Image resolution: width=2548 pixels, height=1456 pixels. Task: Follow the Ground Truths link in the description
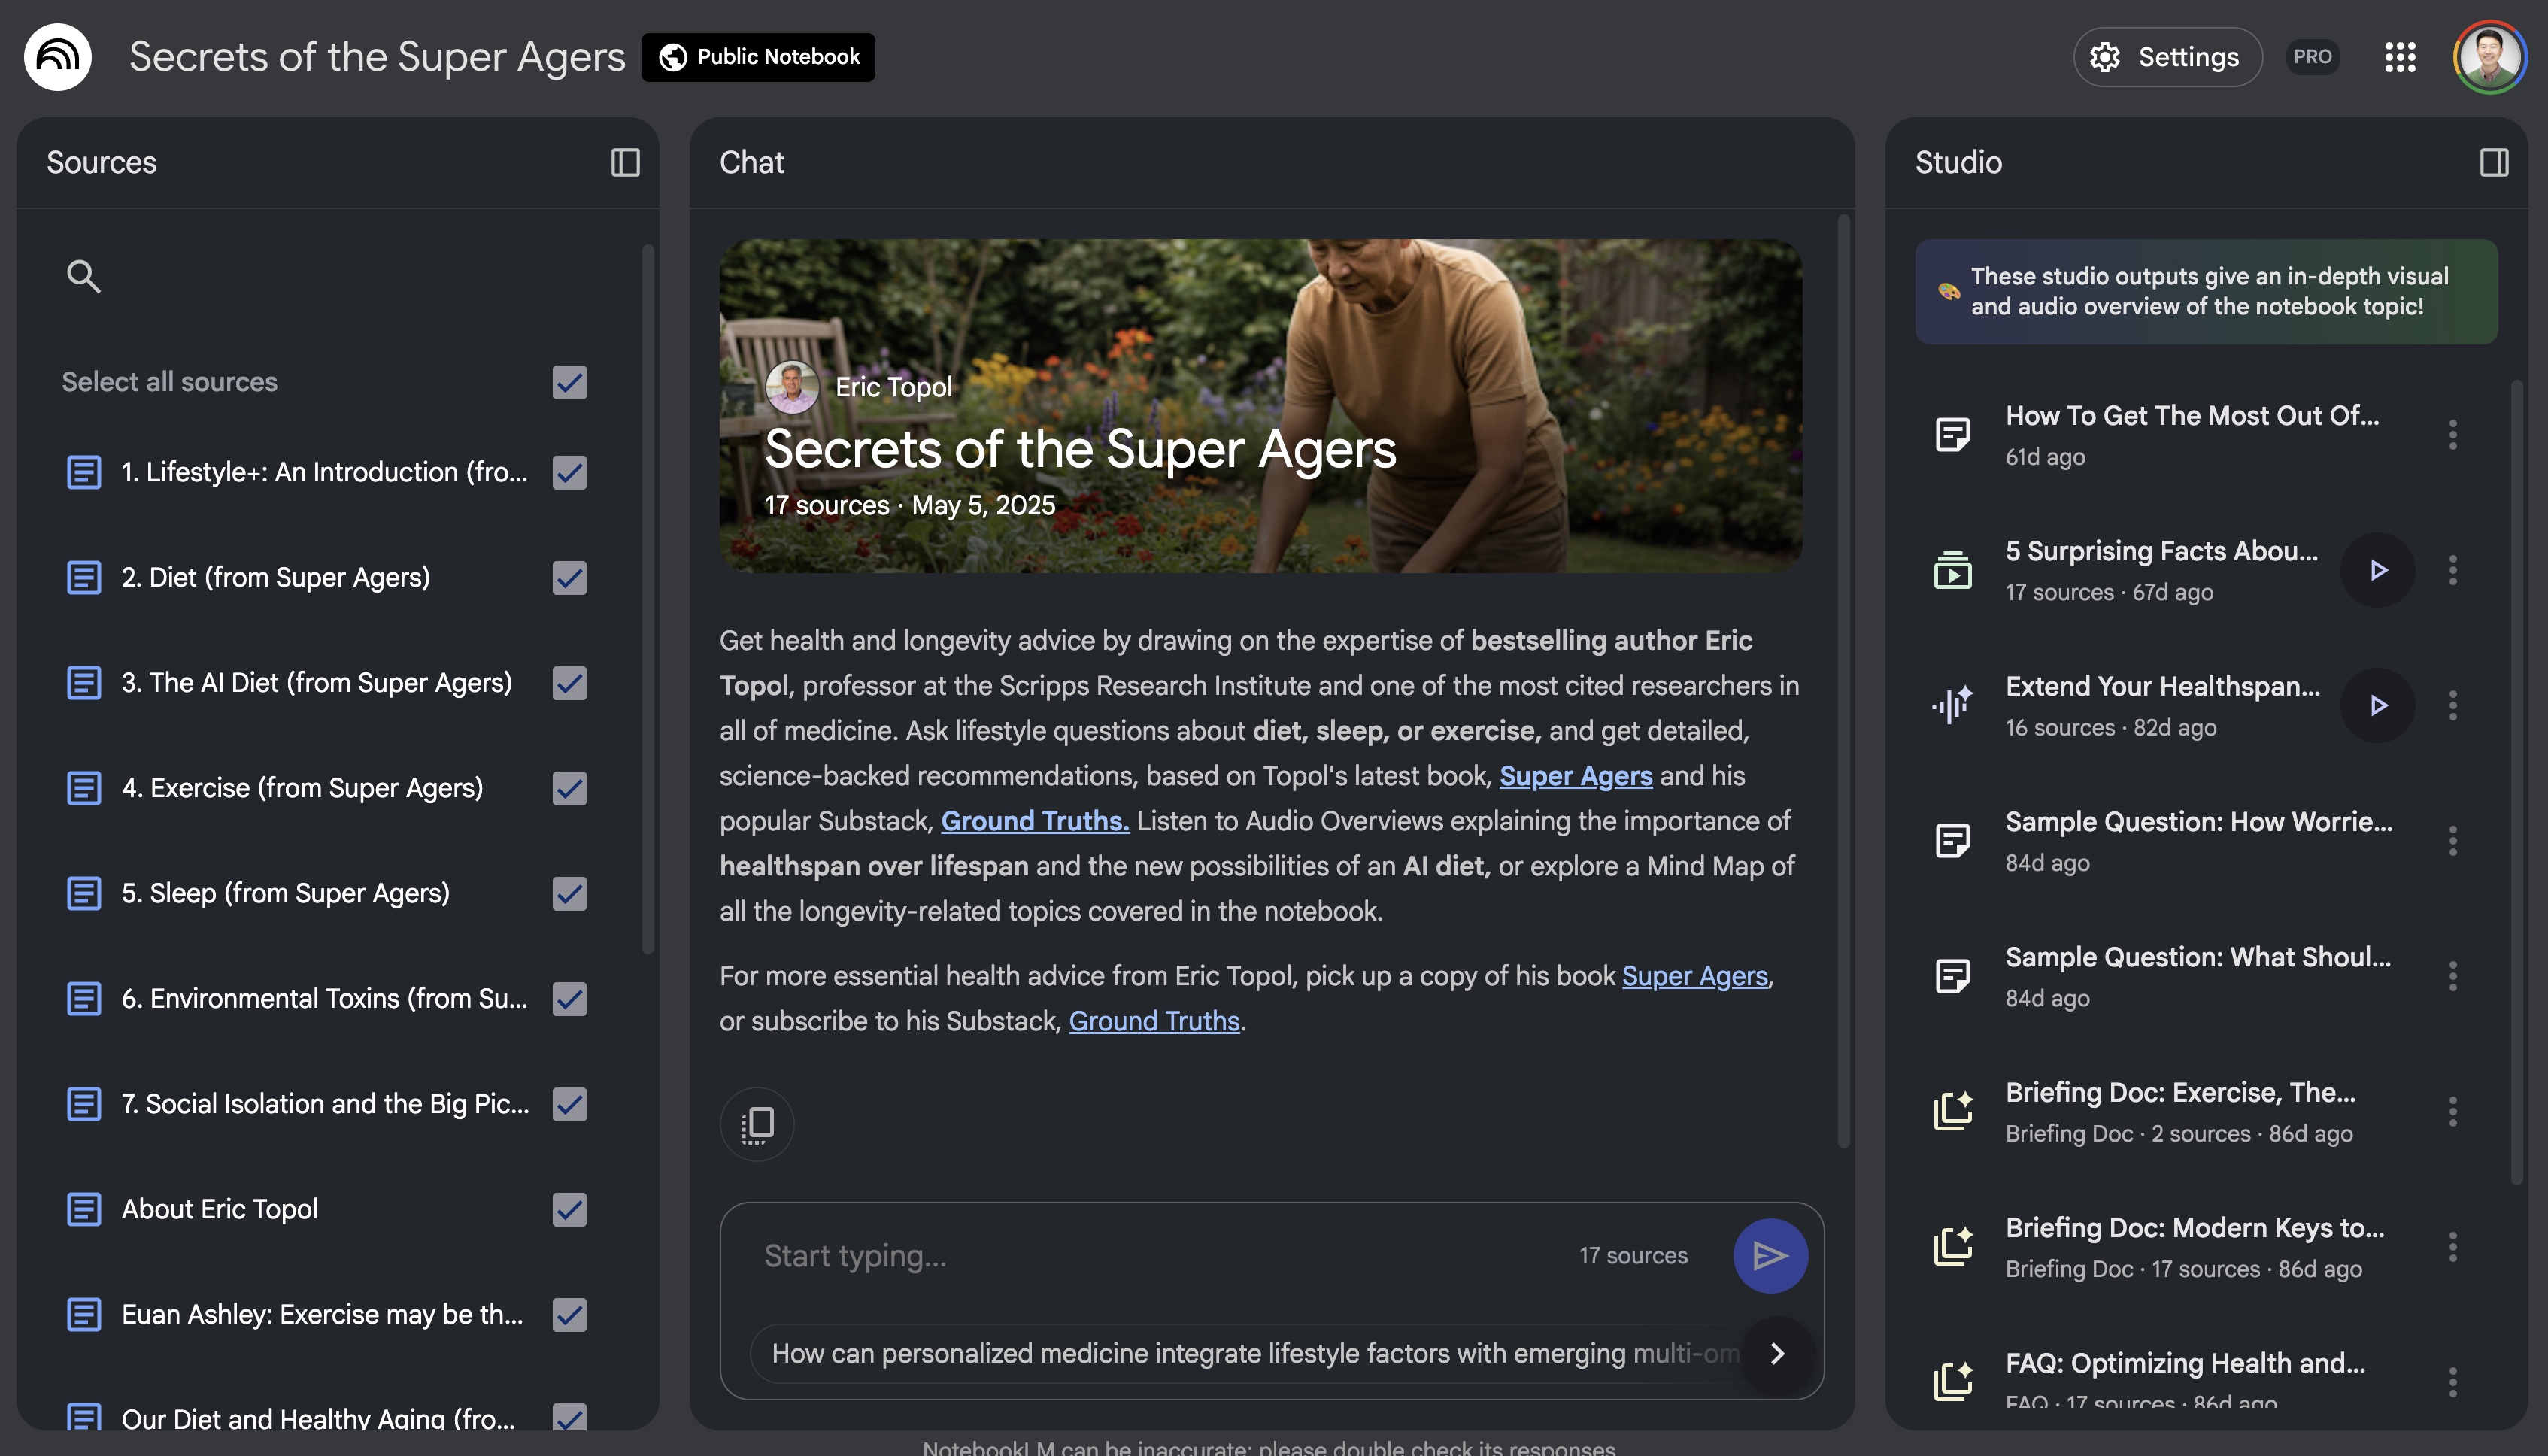1034,821
